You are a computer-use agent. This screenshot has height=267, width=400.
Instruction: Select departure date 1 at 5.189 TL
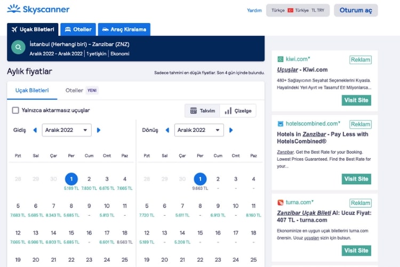tap(71, 182)
